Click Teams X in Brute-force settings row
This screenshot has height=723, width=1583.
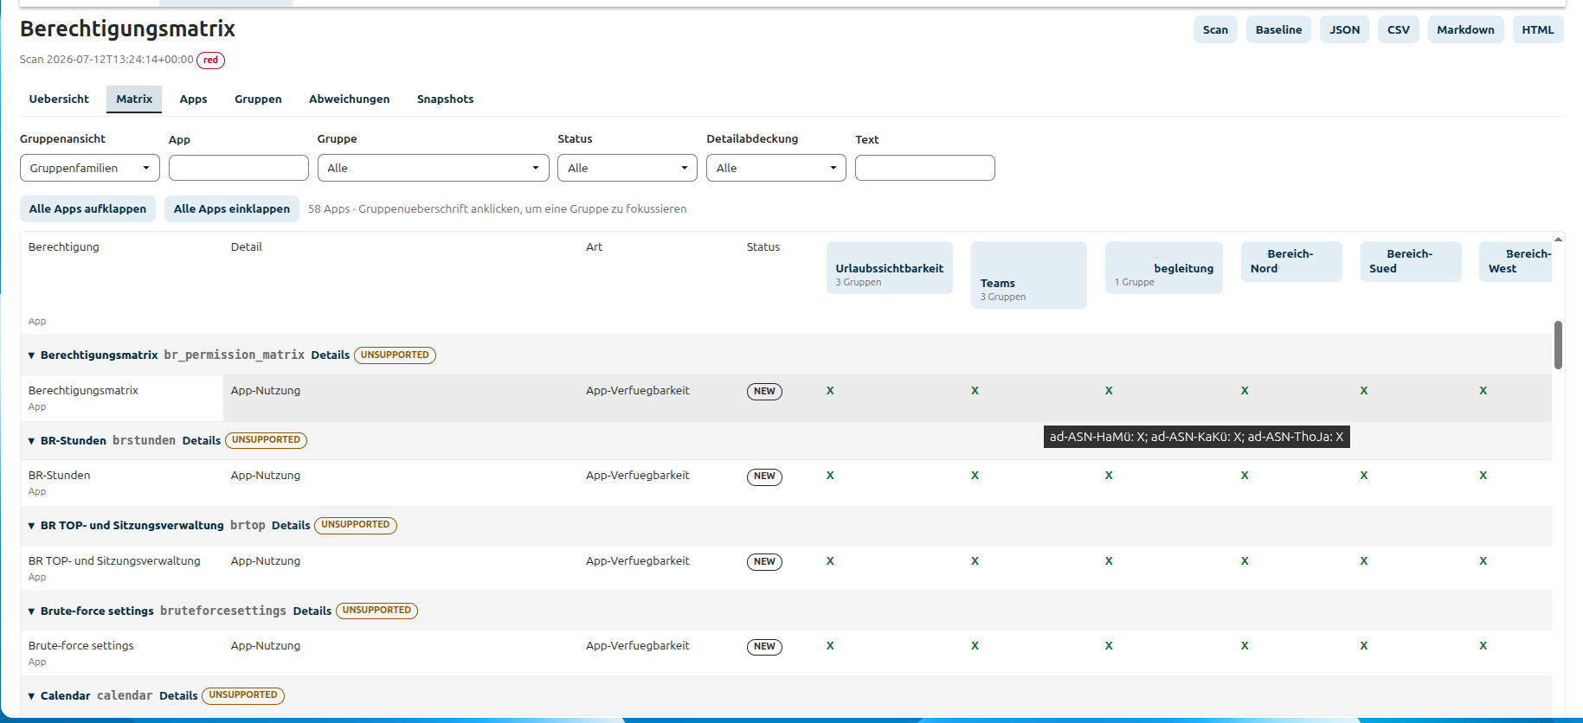(975, 646)
